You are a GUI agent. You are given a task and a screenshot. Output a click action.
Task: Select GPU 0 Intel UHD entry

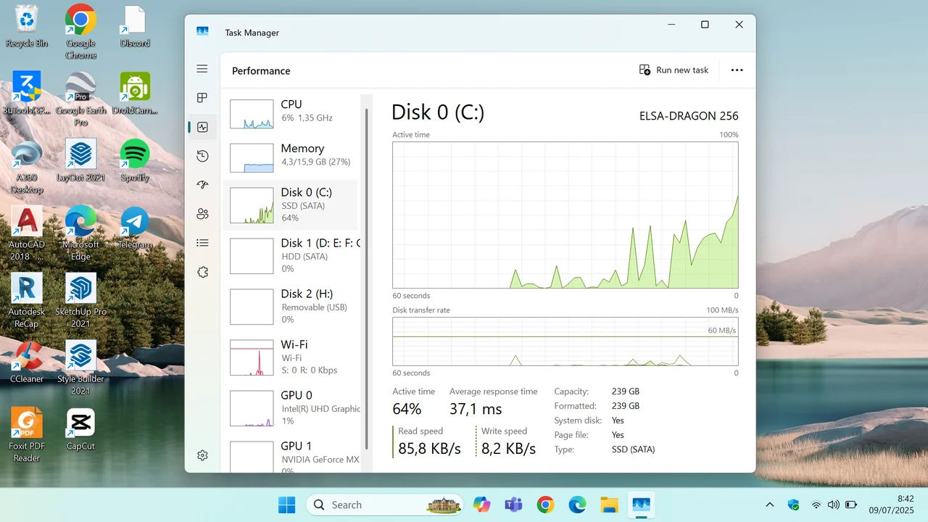291,408
